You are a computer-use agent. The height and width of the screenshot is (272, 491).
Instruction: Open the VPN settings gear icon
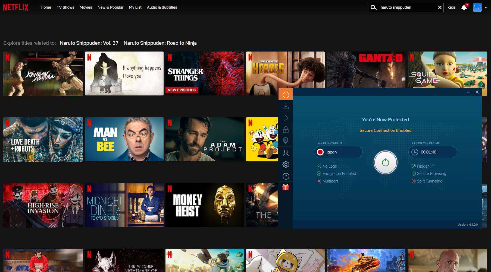pyautogui.click(x=286, y=164)
